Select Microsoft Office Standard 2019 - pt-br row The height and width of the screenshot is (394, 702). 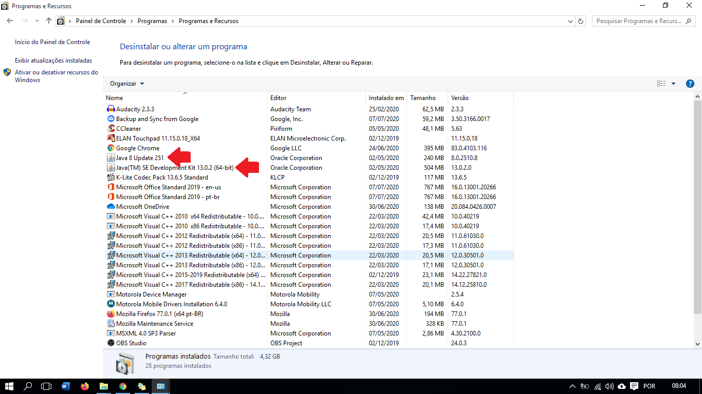pos(308,196)
